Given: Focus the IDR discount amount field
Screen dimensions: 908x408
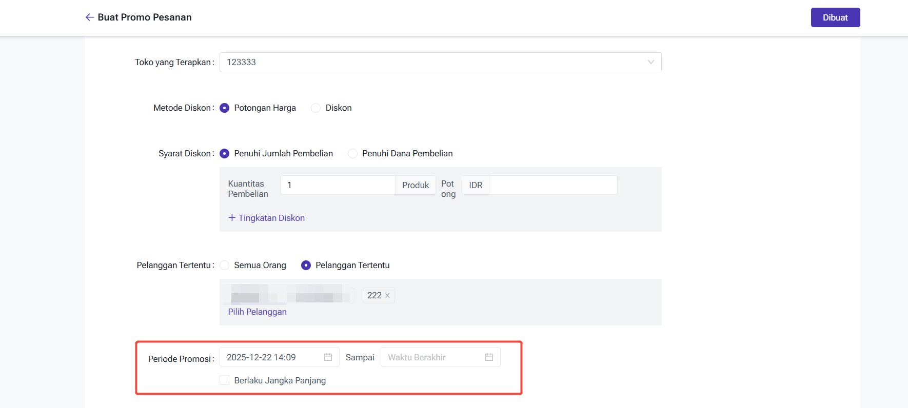Looking at the screenshot, I should 552,185.
